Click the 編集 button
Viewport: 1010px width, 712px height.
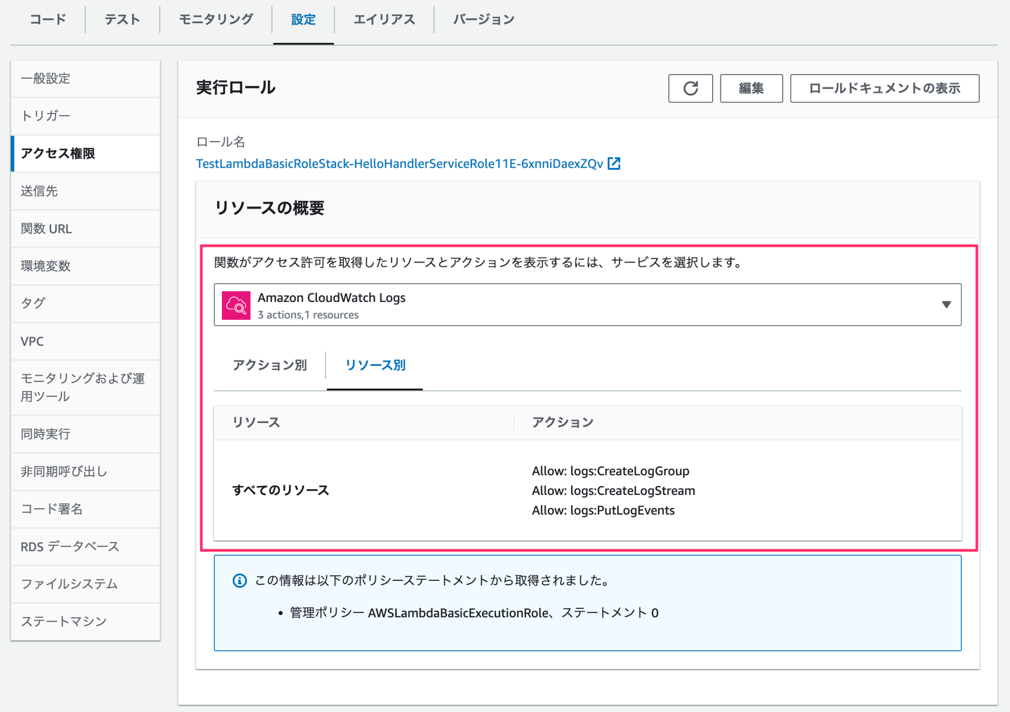[x=751, y=89]
